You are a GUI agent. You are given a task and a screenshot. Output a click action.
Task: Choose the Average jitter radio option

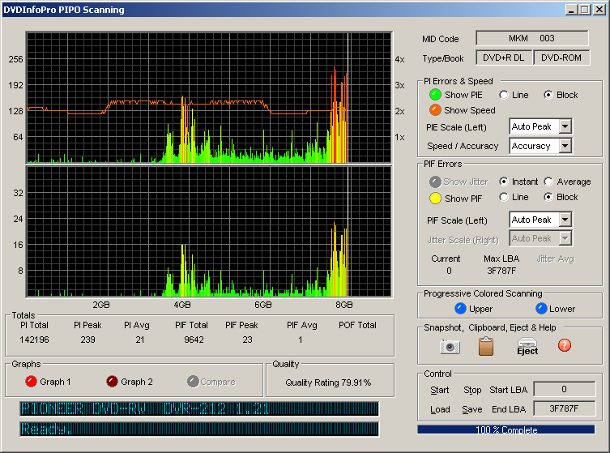pos(548,182)
